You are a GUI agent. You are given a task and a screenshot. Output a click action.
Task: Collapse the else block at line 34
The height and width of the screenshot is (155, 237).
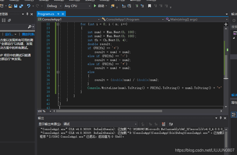pyautogui.click(x=58, y=72)
